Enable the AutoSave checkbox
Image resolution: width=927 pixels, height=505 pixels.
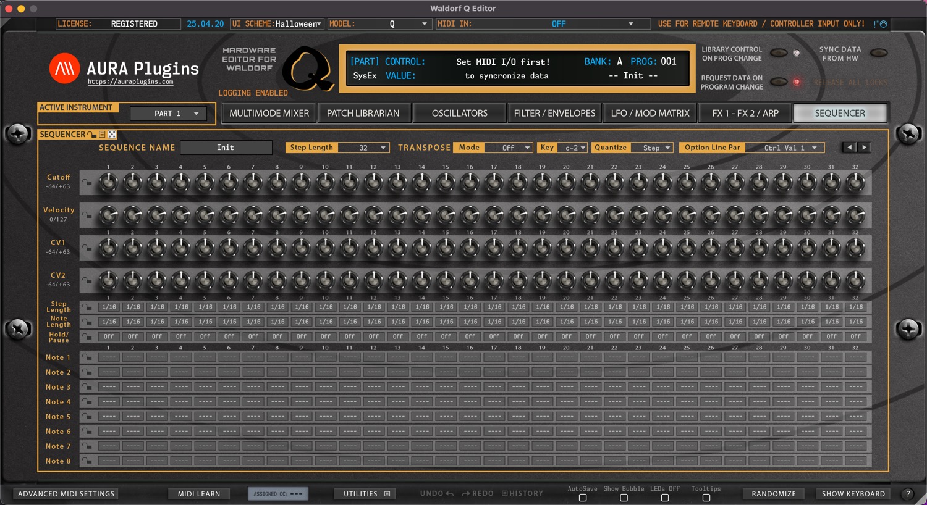(x=582, y=498)
